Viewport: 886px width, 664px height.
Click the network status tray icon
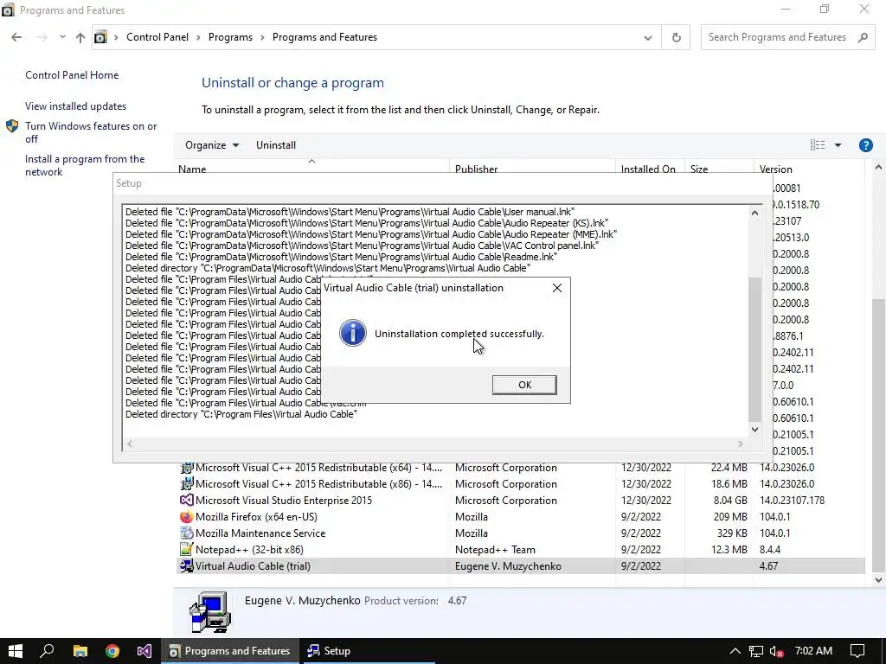coord(756,651)
